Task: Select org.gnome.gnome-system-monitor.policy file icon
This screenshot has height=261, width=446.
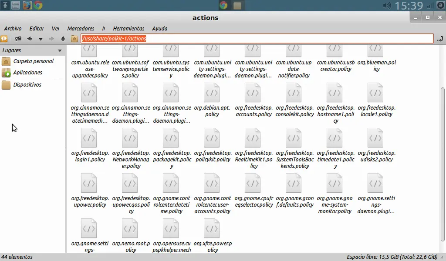Action: (334, 183)
